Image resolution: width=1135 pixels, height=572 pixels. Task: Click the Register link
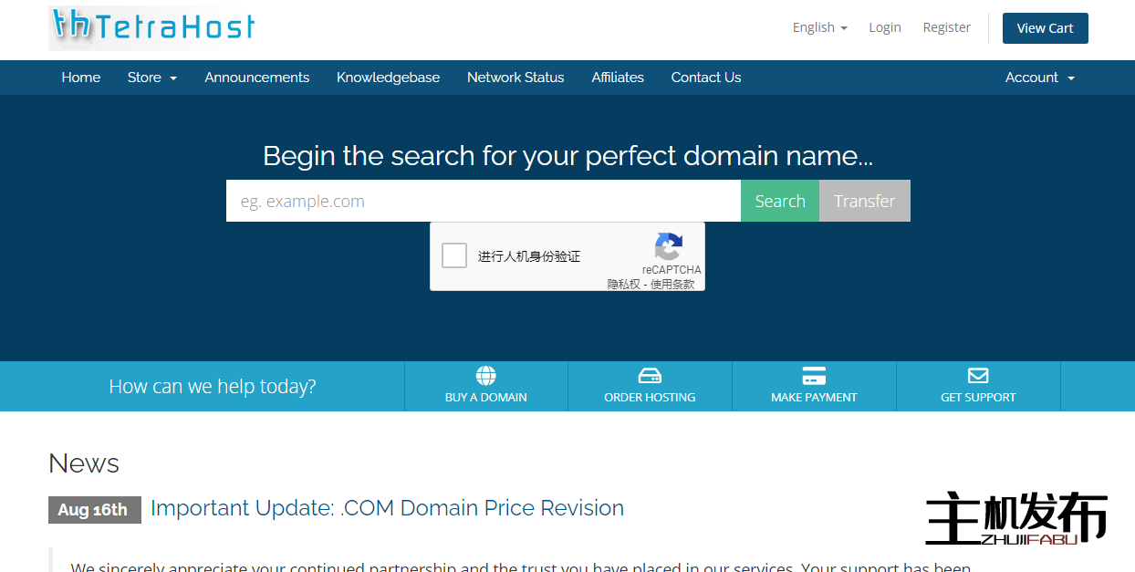click(946, 27)
